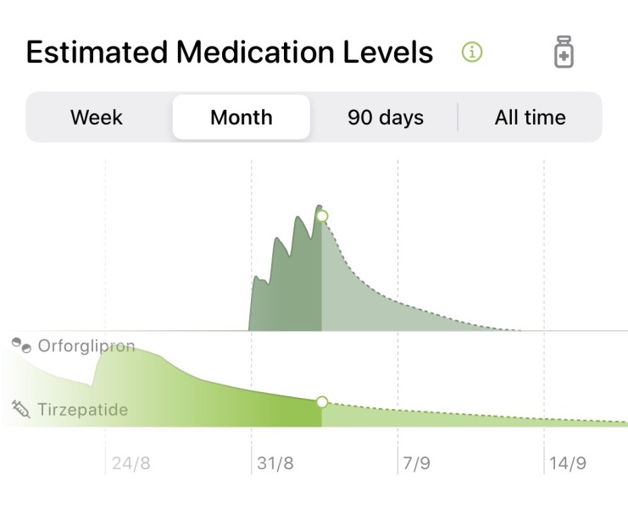Choose the All time range
628x508 pixels.
point(530,117)
